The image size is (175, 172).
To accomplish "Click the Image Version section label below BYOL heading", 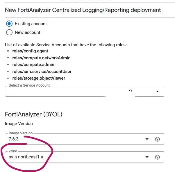I will (19, 124).
